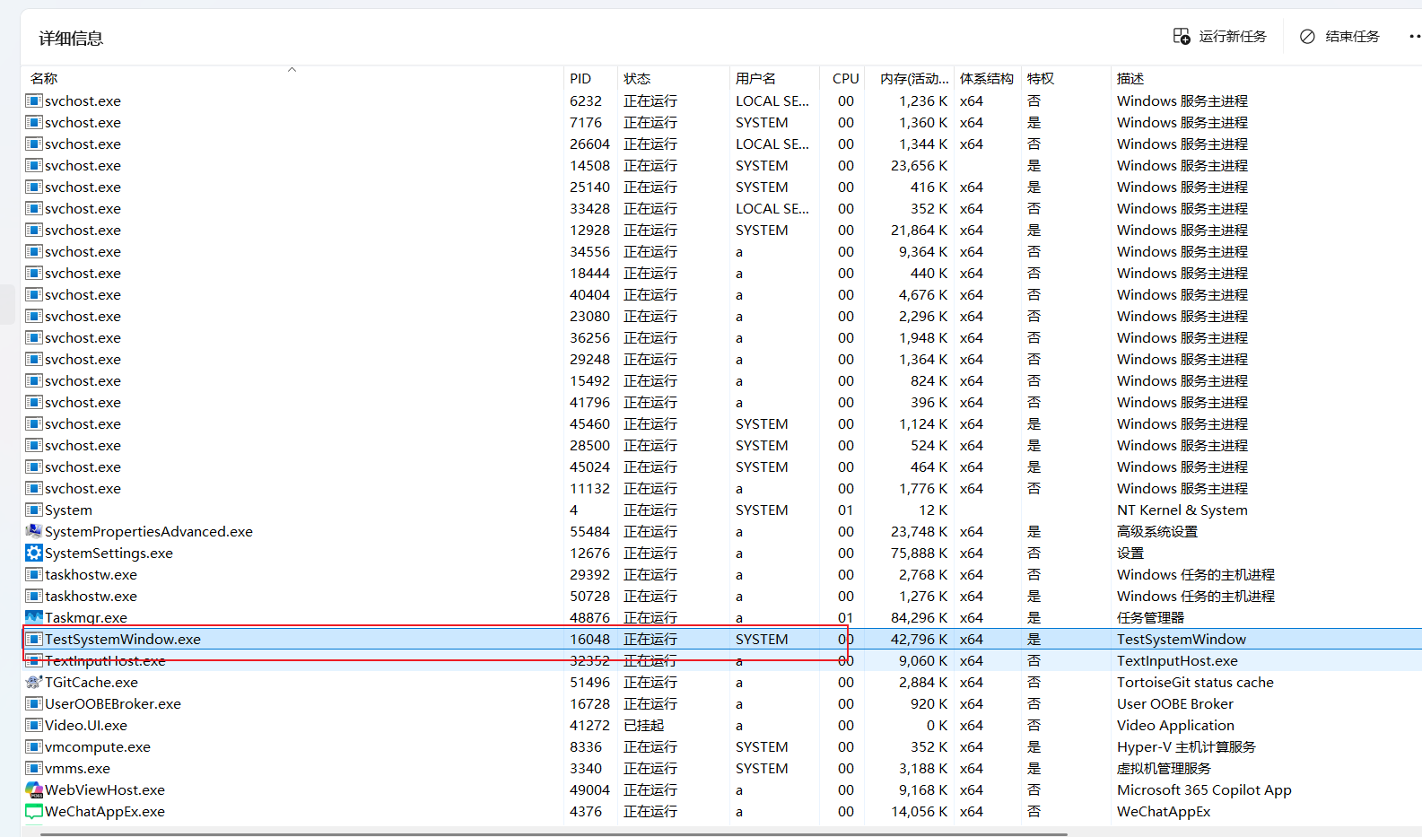Select the vmcompute.exe Hyper-V process

98,746
